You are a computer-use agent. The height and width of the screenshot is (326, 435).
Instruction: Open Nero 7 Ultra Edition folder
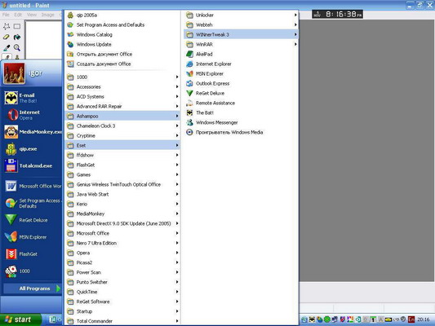click(122, 243)
